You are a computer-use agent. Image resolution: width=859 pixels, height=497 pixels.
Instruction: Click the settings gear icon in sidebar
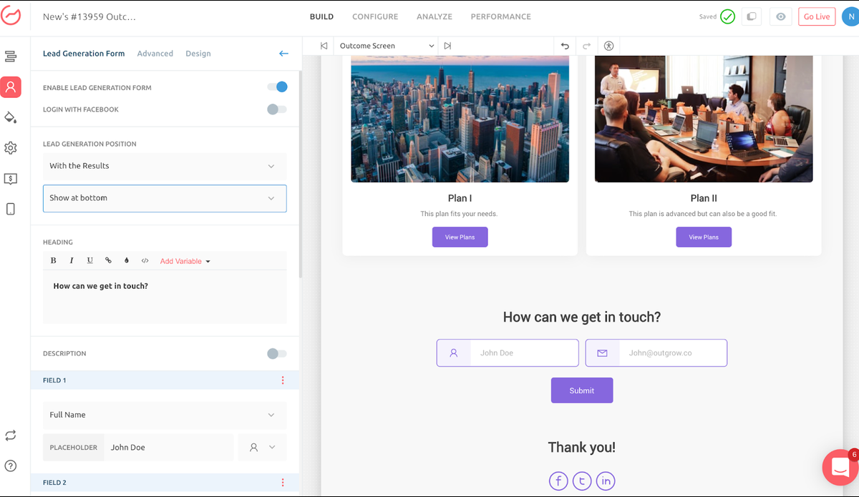11,148
